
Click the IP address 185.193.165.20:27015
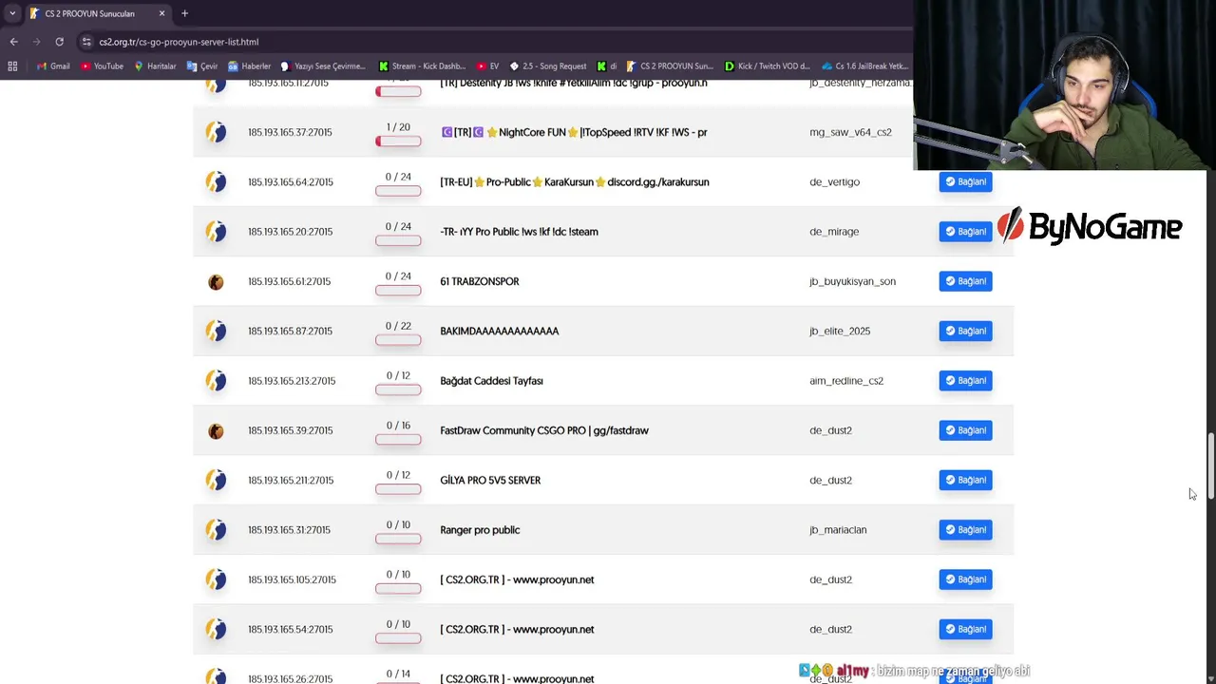(290, 232)
